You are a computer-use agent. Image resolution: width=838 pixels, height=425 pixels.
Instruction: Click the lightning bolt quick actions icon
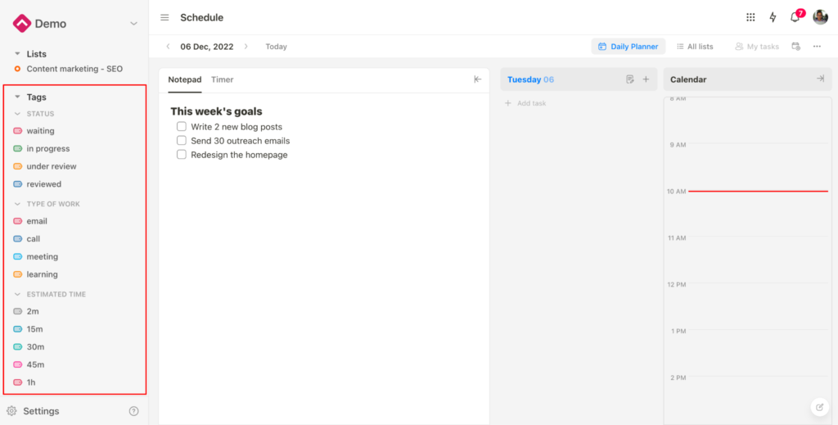(x=773, y=17)
